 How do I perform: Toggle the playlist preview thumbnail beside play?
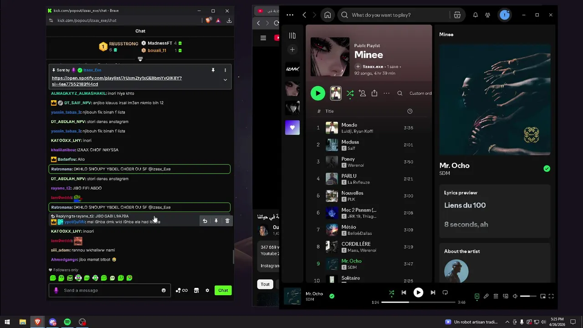pos(336,93)
